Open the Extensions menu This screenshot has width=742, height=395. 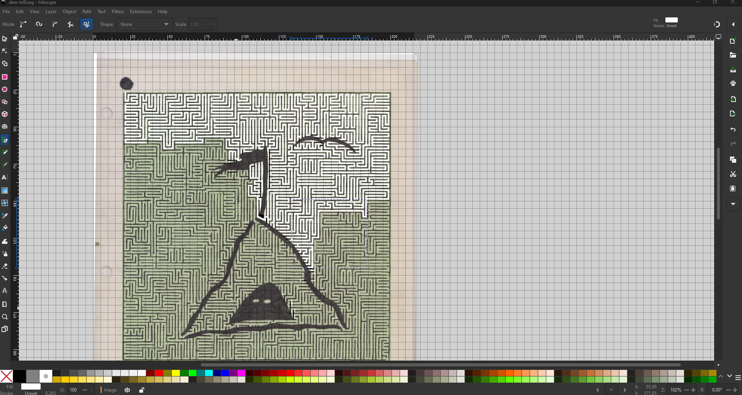coord(141,12)
